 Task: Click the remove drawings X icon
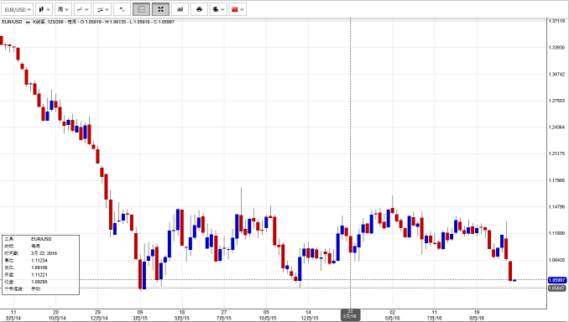(122, 9)
